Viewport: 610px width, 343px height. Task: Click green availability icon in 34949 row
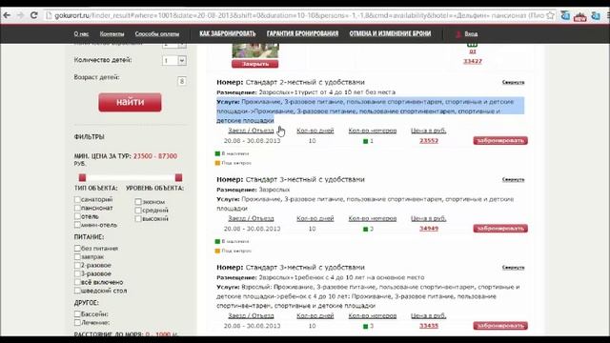(x=365, y=229)
